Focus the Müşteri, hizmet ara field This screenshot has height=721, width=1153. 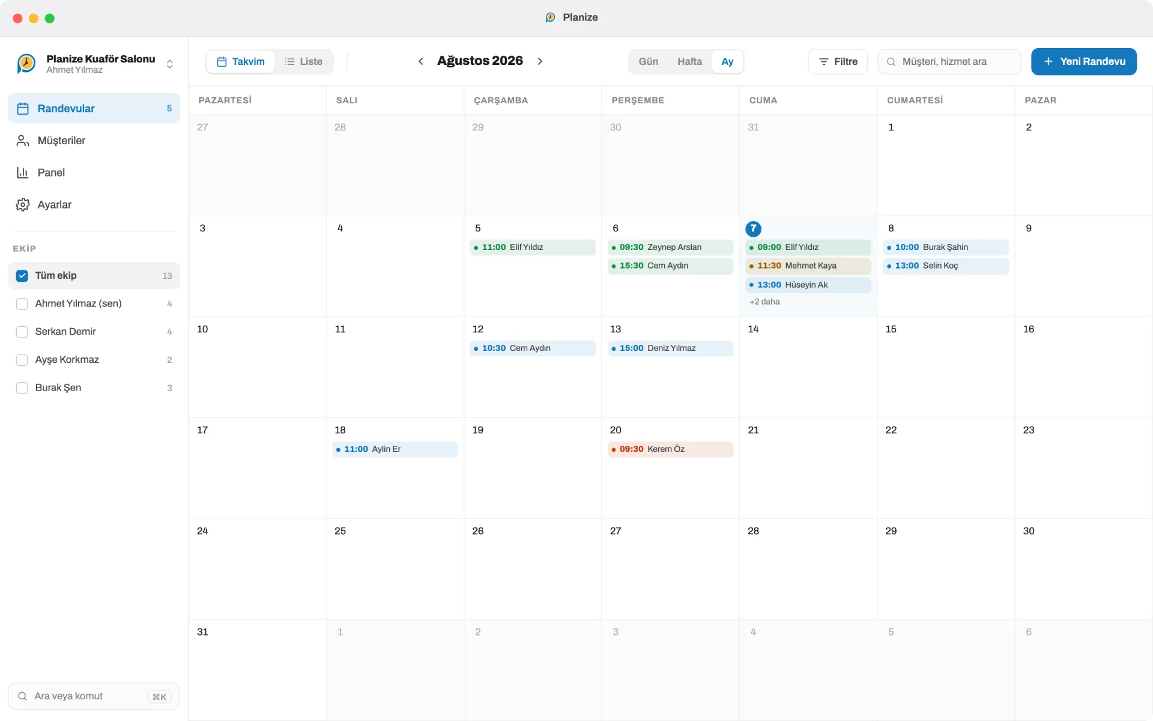(949, 61)
